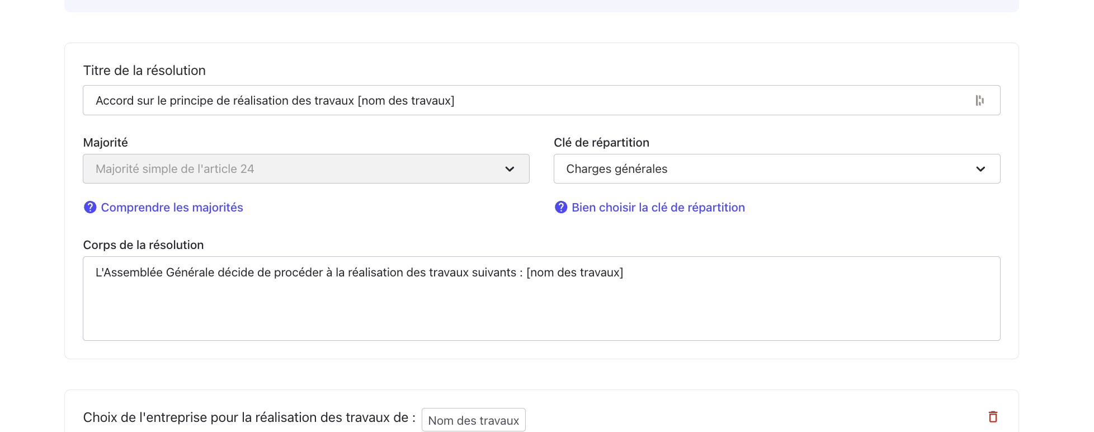Open the chevron of 'Charges générales' dropdown

tap(980, 169)
